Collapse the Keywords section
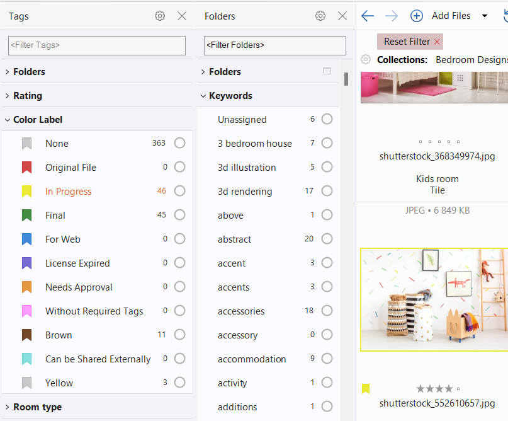Viewport: 508px width, 421px height. click(203, 96)
